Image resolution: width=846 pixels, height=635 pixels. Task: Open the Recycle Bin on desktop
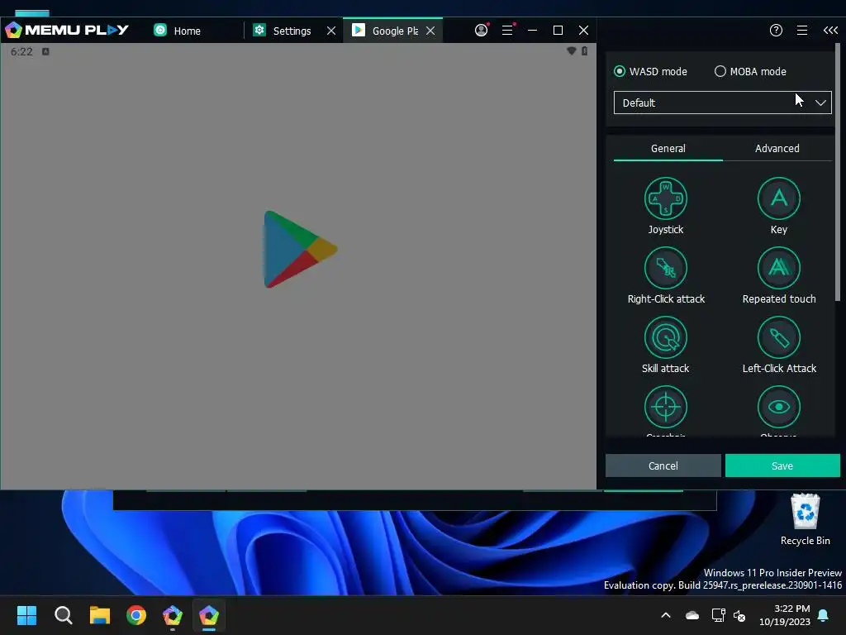(x=805, y=519)
